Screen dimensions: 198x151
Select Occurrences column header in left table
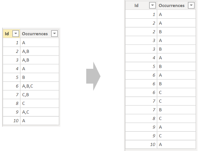click(40, 34)
